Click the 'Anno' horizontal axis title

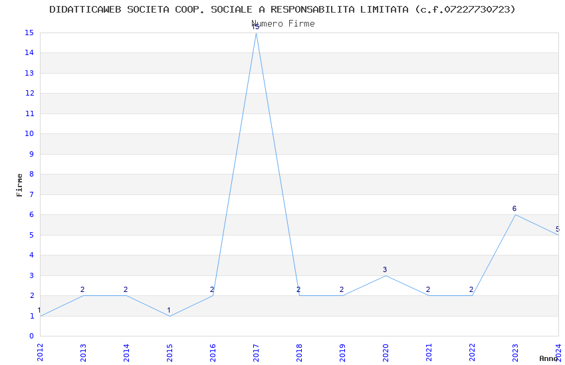click(x=548, y=358)
